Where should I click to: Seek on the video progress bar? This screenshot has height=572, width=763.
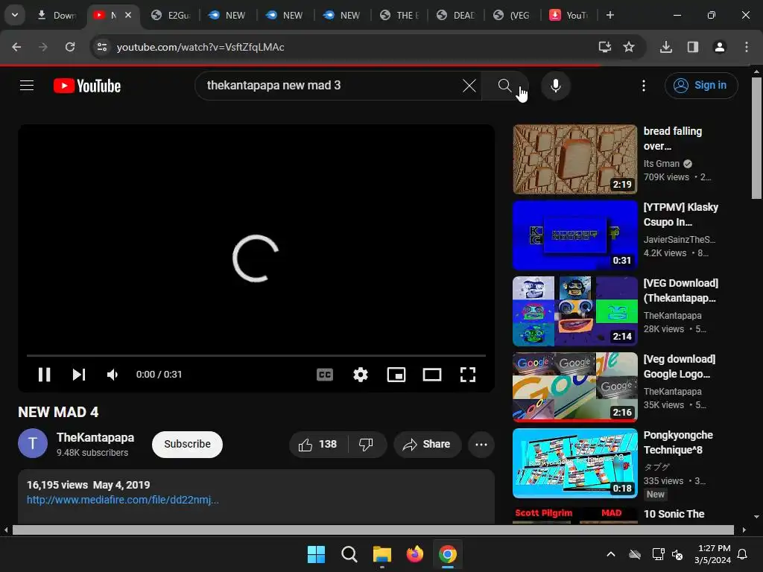(x=256, y=355)
